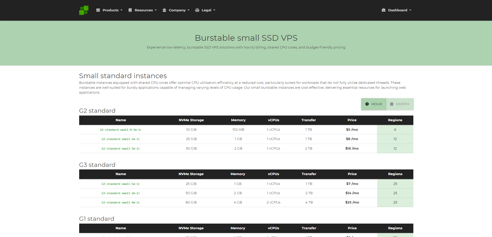The height and width of the screenshot is (237, 492).
Task: Click G2 table Name column header
Action: coord(121,120)
